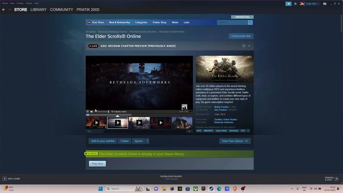The height and width of the screenshot is (193, 343).
Task: Select the first trailer thumbnail
Action: pos(96,123)
